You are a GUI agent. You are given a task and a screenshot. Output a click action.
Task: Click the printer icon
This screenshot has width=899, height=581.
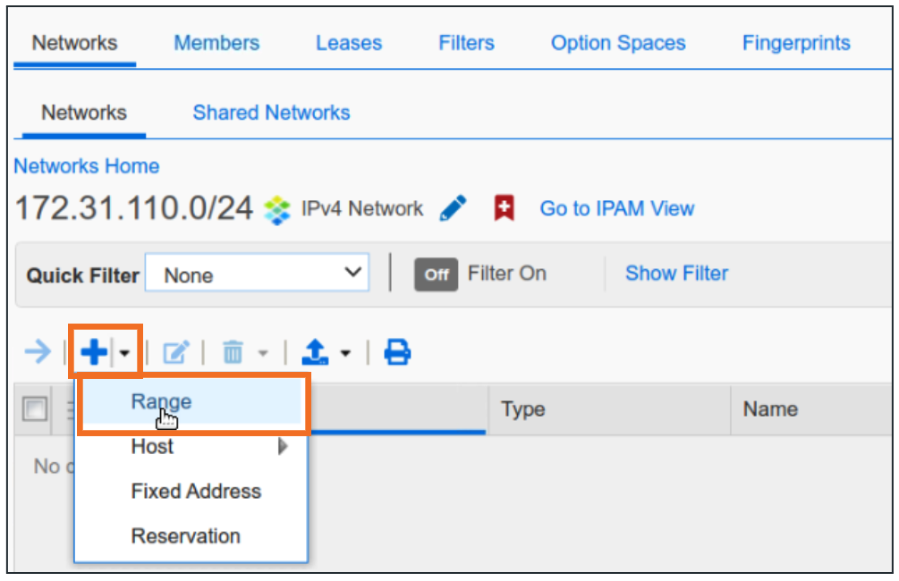[x=397, y=354]
